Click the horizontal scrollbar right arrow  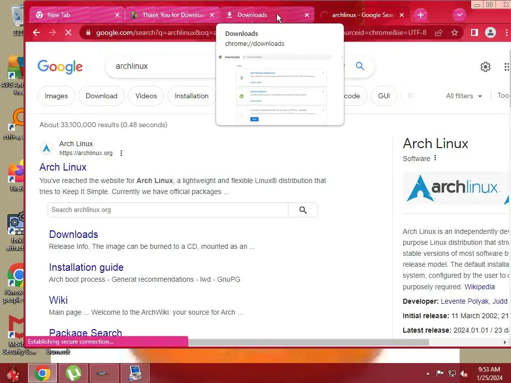505,342
